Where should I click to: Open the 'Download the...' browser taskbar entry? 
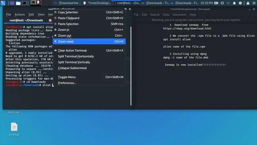pos(67,3)
